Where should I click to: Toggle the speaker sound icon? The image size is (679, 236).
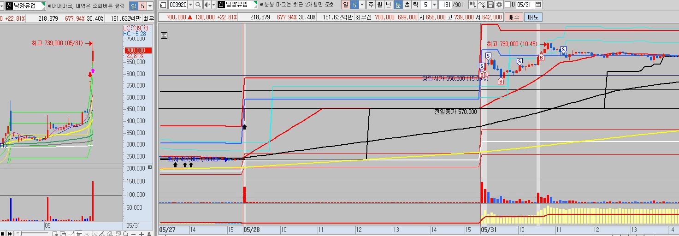pyautogui.click(x=207, y=5)
